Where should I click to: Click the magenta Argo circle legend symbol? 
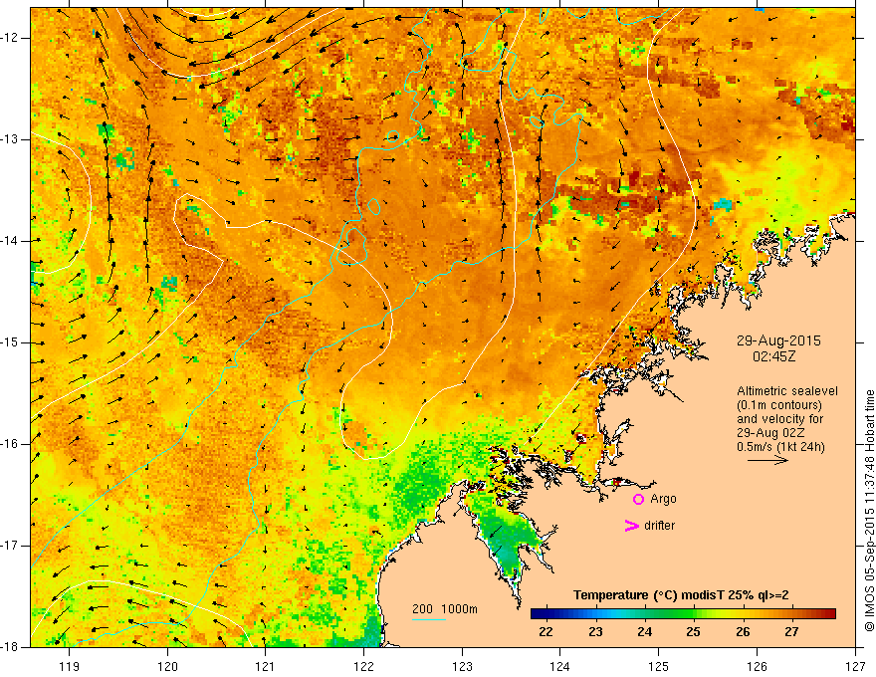(x=638, y=499)
